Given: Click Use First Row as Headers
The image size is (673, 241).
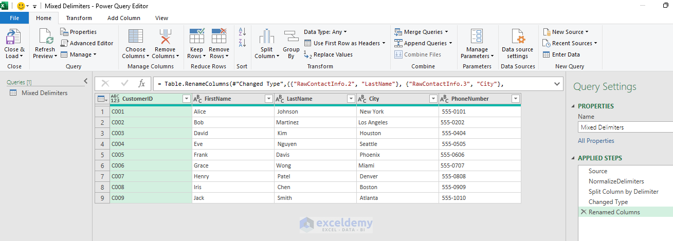Looking at the screenshot, I should (x=344, y=43).
